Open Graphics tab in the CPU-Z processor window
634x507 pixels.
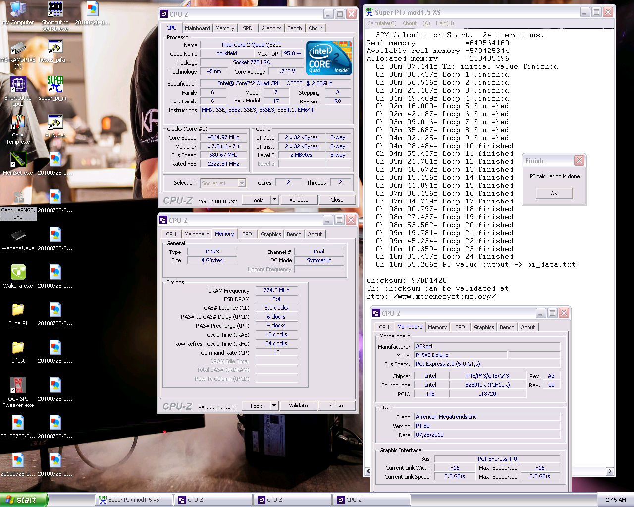pos(271,28)
